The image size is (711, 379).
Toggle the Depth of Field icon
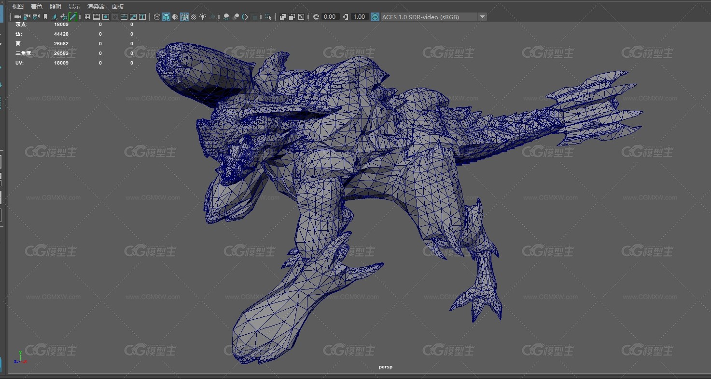tap(254, 17)
